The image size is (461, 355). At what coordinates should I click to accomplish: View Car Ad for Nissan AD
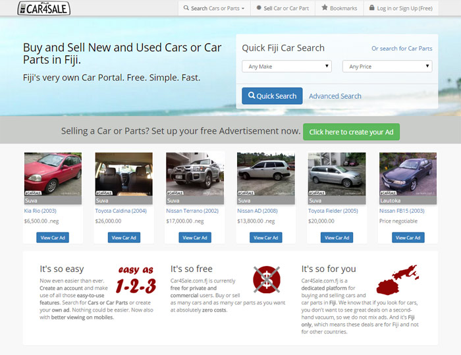[x=266, y=238]
